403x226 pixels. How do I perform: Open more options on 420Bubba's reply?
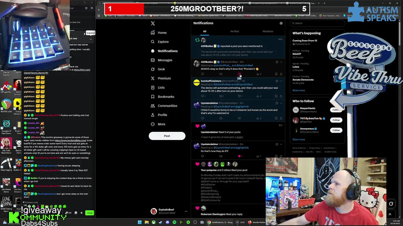coord(281,62)
